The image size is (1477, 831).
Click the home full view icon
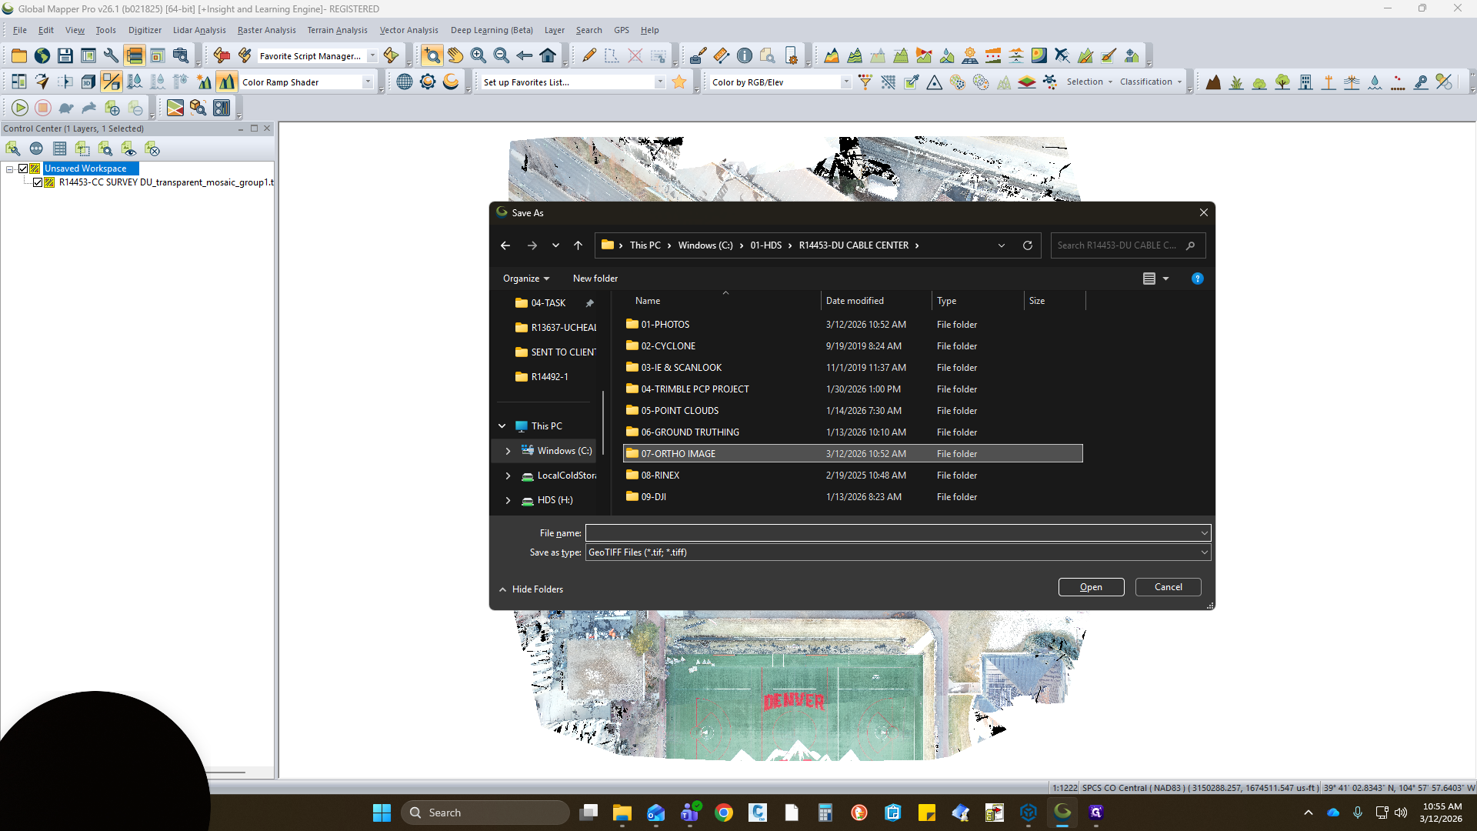coord(548,55)
